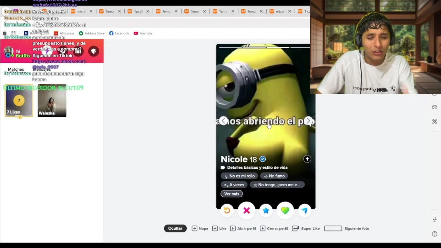Advance to next photo with right arrow
Screen dimensions: 441x248
308,121
